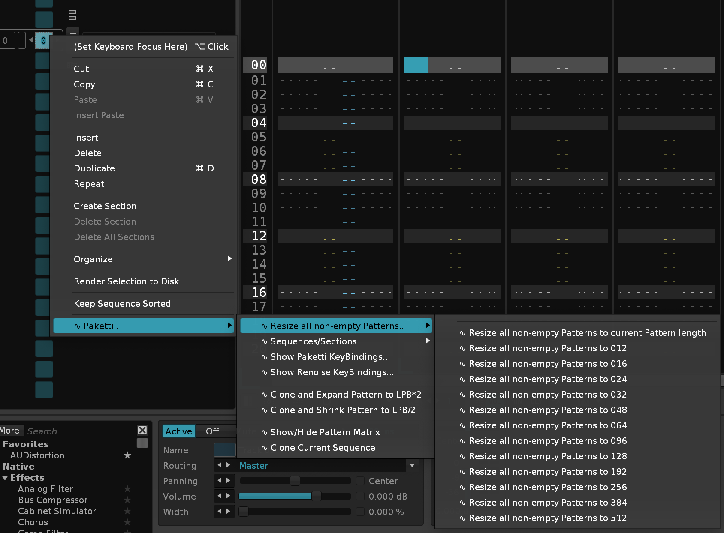Click the left arrow beside sequence pattern 0
This screenshot has height=533, width=724.
(31, 40)
